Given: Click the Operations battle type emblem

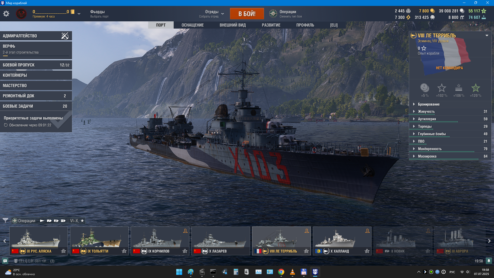Looking at the screenshot, I should 273,14.
